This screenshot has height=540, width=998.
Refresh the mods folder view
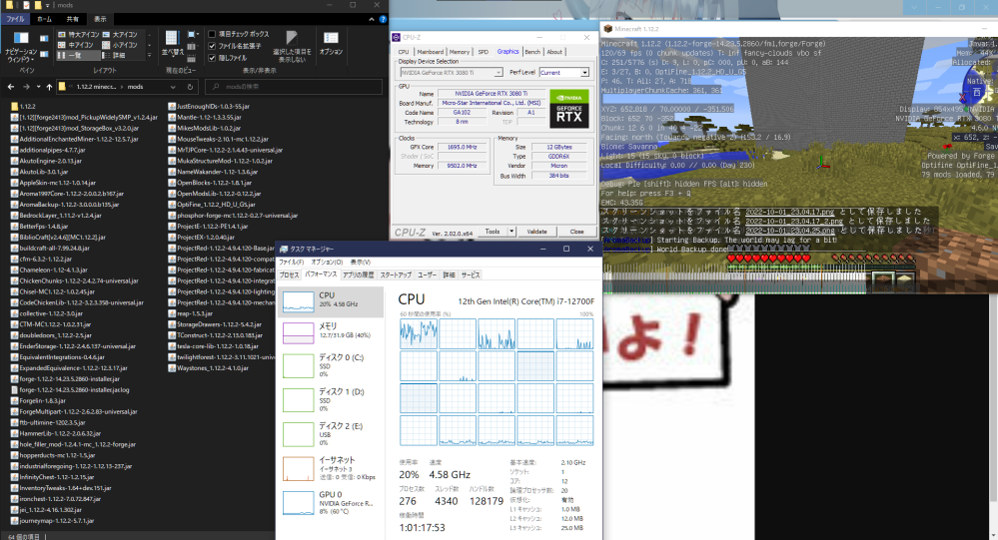(x=190, y=87)
